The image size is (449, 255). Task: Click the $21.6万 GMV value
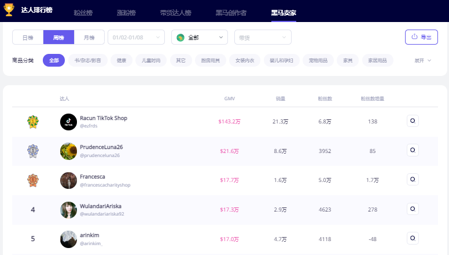tap(229, 151)
